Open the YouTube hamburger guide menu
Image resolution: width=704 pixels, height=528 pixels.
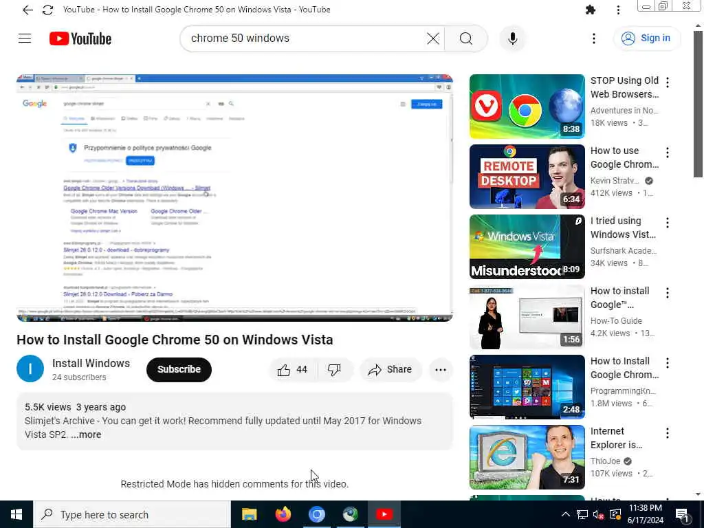point(25,38)
